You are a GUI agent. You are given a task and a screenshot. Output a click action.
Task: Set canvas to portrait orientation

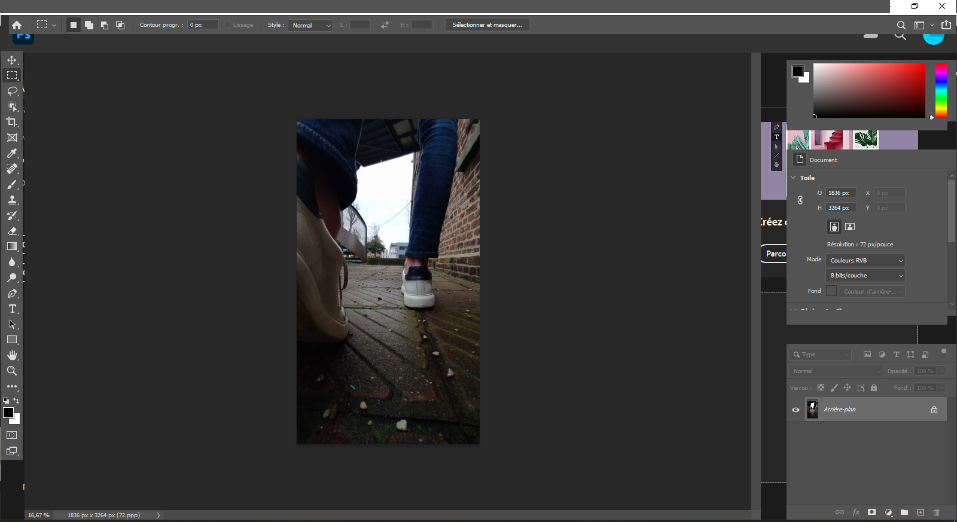coord(834,227)
